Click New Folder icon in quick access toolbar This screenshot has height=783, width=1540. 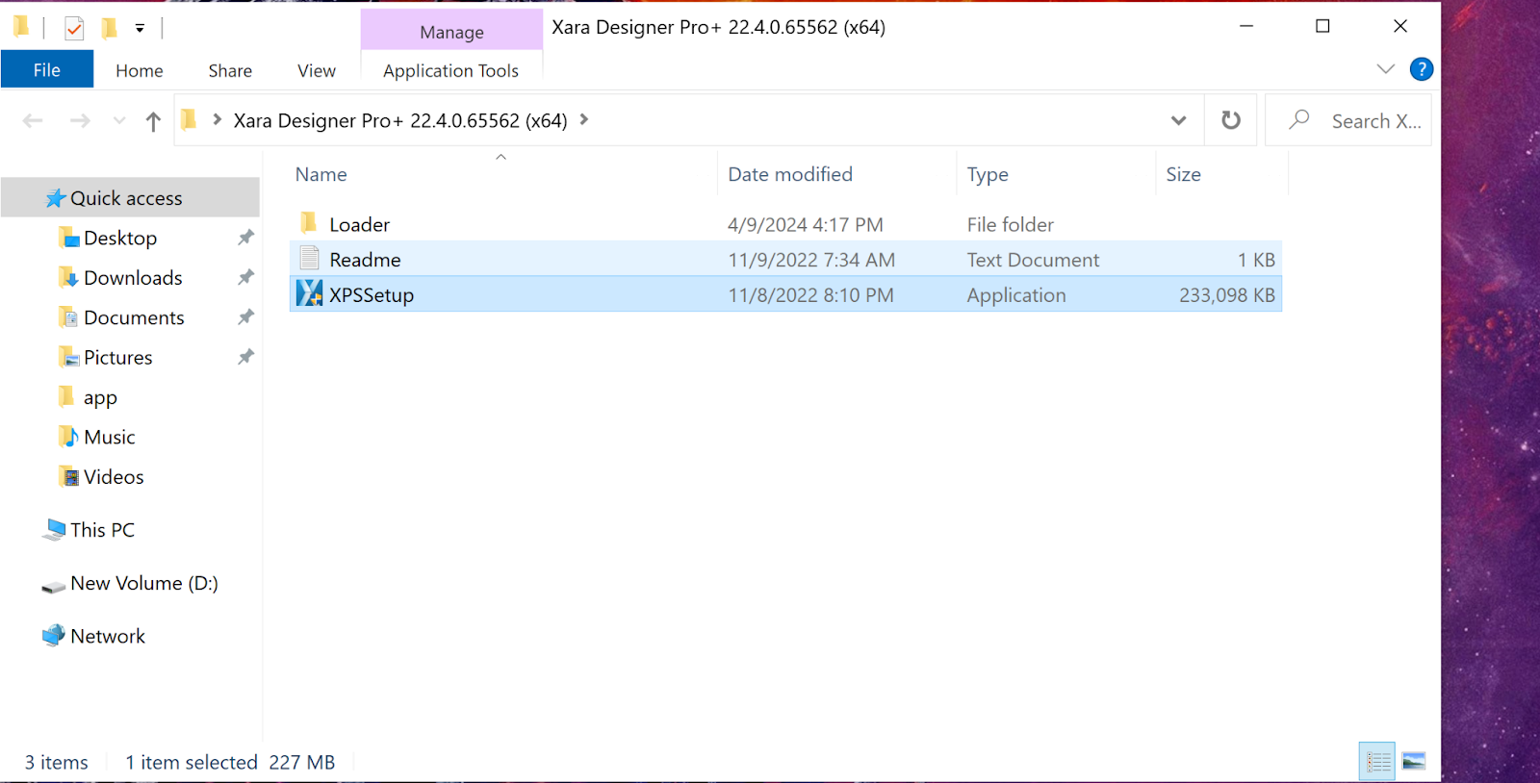click(x=110, y=28)
